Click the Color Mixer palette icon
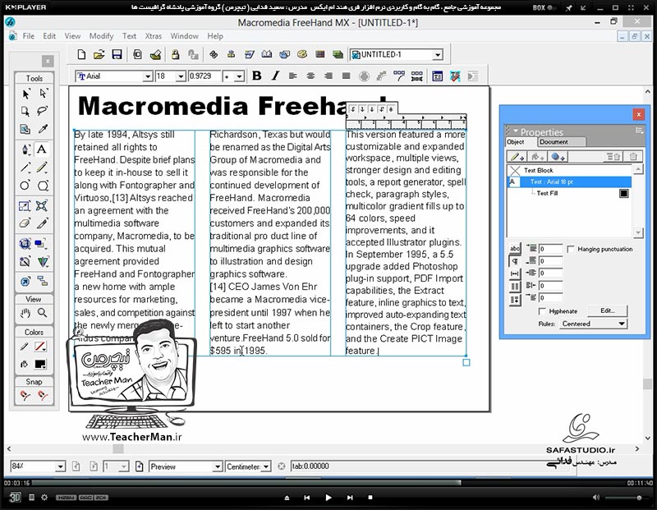Screen dimensions: 657x510 click(302, 54)
